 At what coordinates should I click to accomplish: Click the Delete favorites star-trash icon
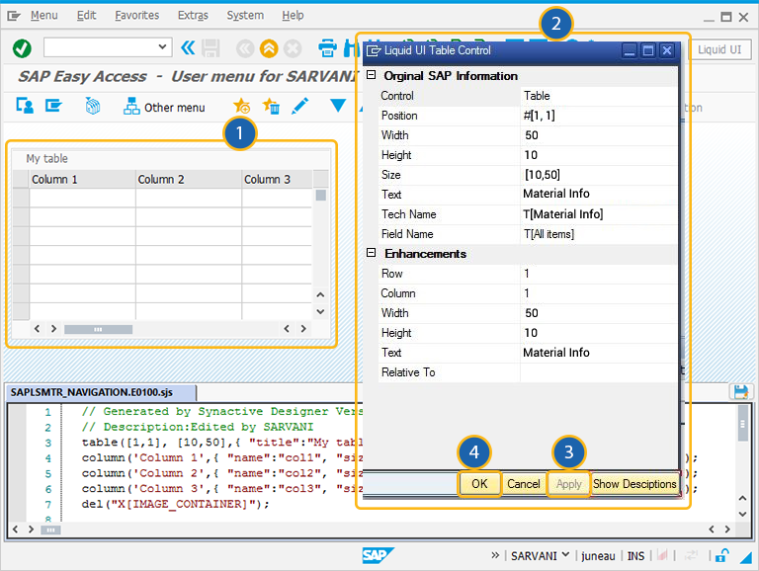(x=271, y=106)
